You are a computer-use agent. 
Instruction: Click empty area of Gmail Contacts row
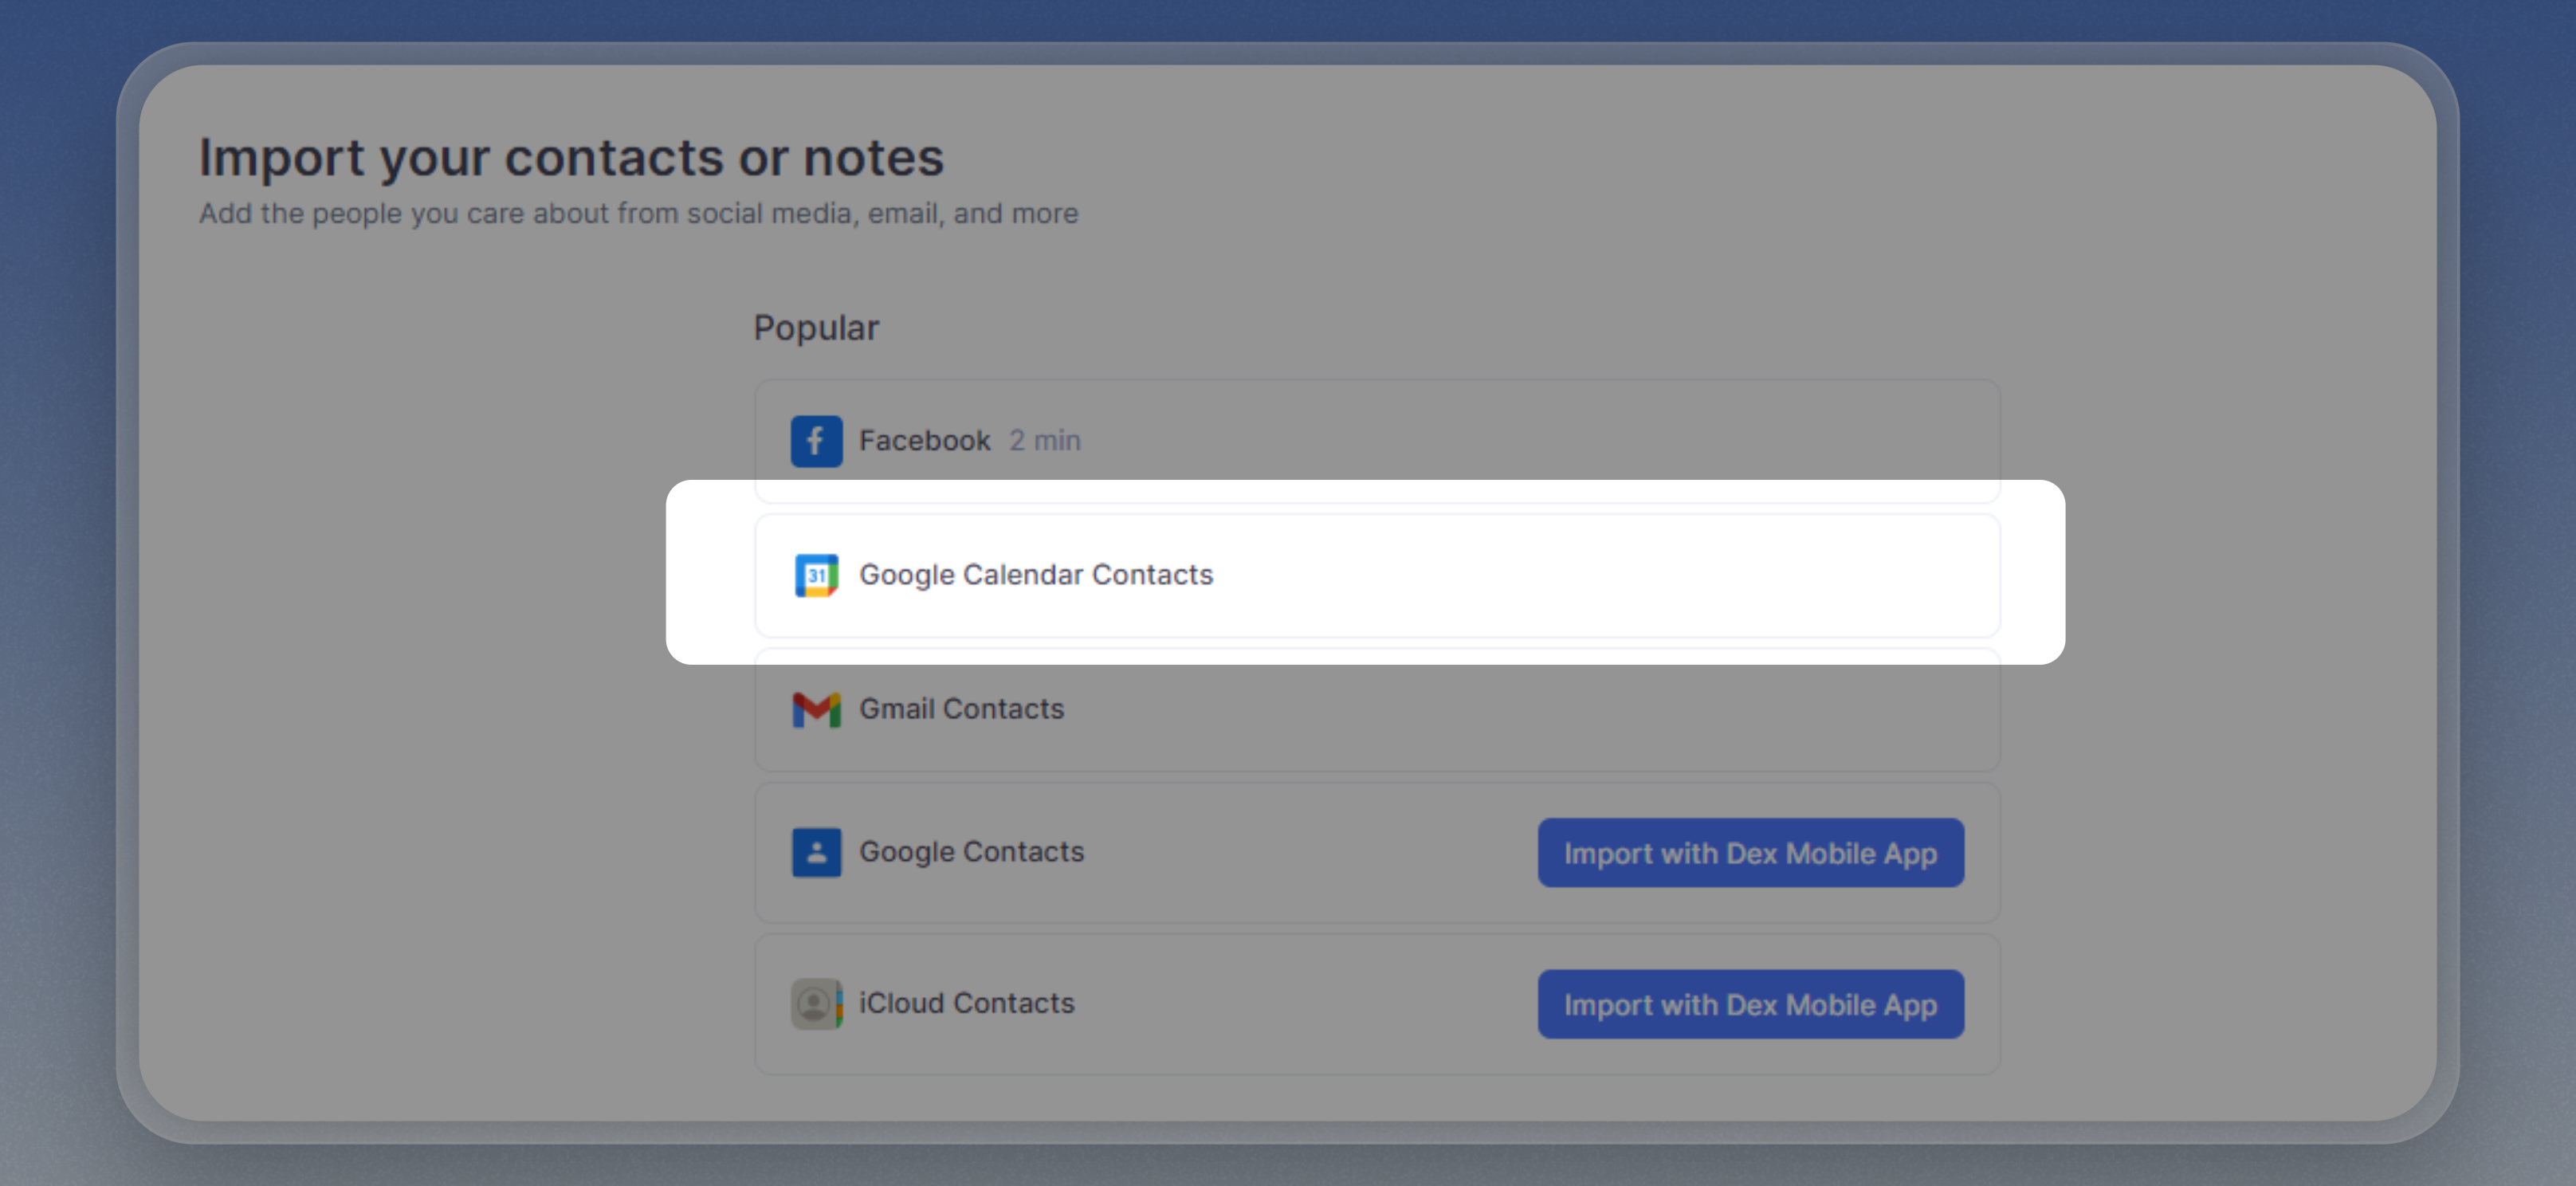(1500, 709)
